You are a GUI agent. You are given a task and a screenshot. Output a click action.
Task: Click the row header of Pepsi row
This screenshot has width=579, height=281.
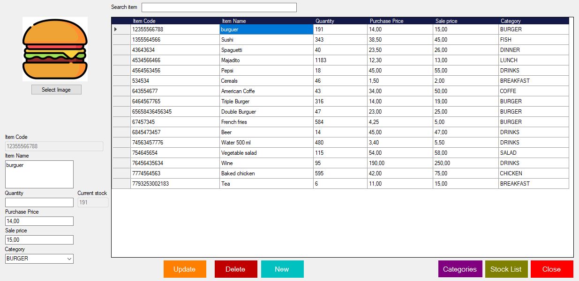coord(121,71)
